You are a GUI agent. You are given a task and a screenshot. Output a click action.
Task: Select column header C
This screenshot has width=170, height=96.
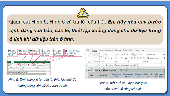coord(117,68)
